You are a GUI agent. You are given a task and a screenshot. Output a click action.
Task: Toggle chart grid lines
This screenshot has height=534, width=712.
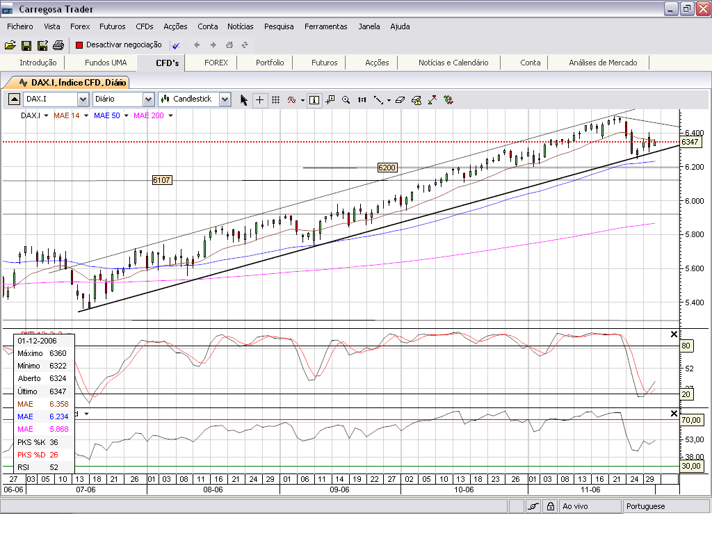(x=275, y=100)
